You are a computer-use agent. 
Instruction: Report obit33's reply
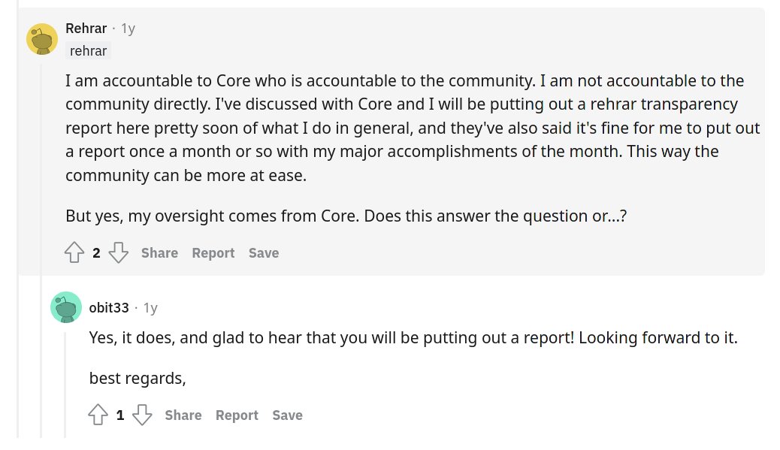237,415
